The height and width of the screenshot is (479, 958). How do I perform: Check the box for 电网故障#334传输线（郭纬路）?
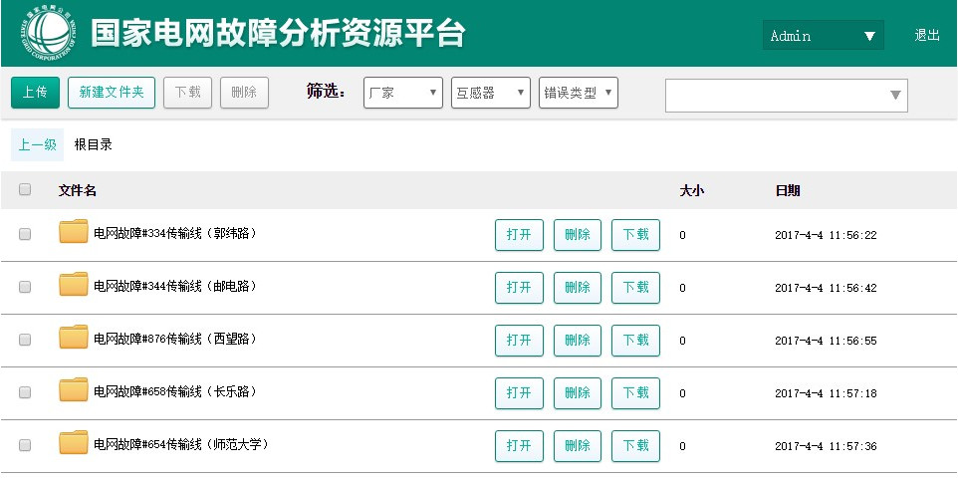coord(25,234)
